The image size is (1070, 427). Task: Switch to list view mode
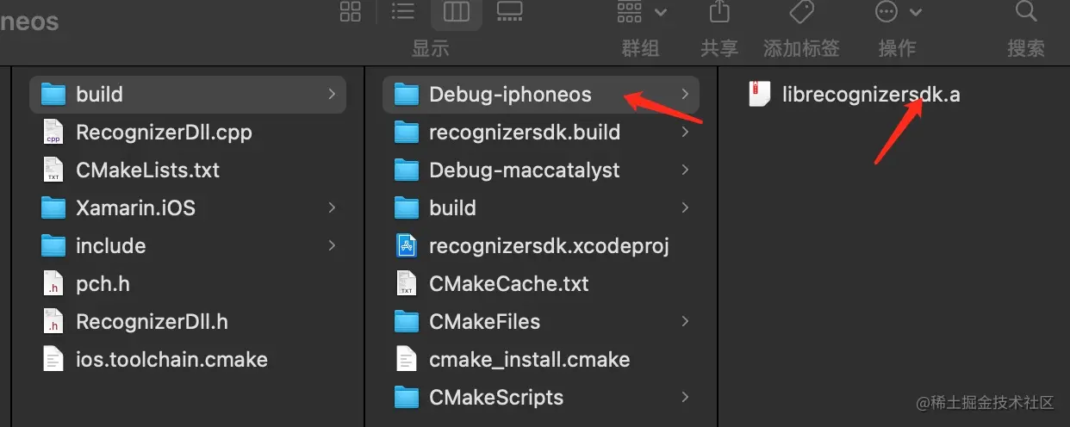(403, 11)
